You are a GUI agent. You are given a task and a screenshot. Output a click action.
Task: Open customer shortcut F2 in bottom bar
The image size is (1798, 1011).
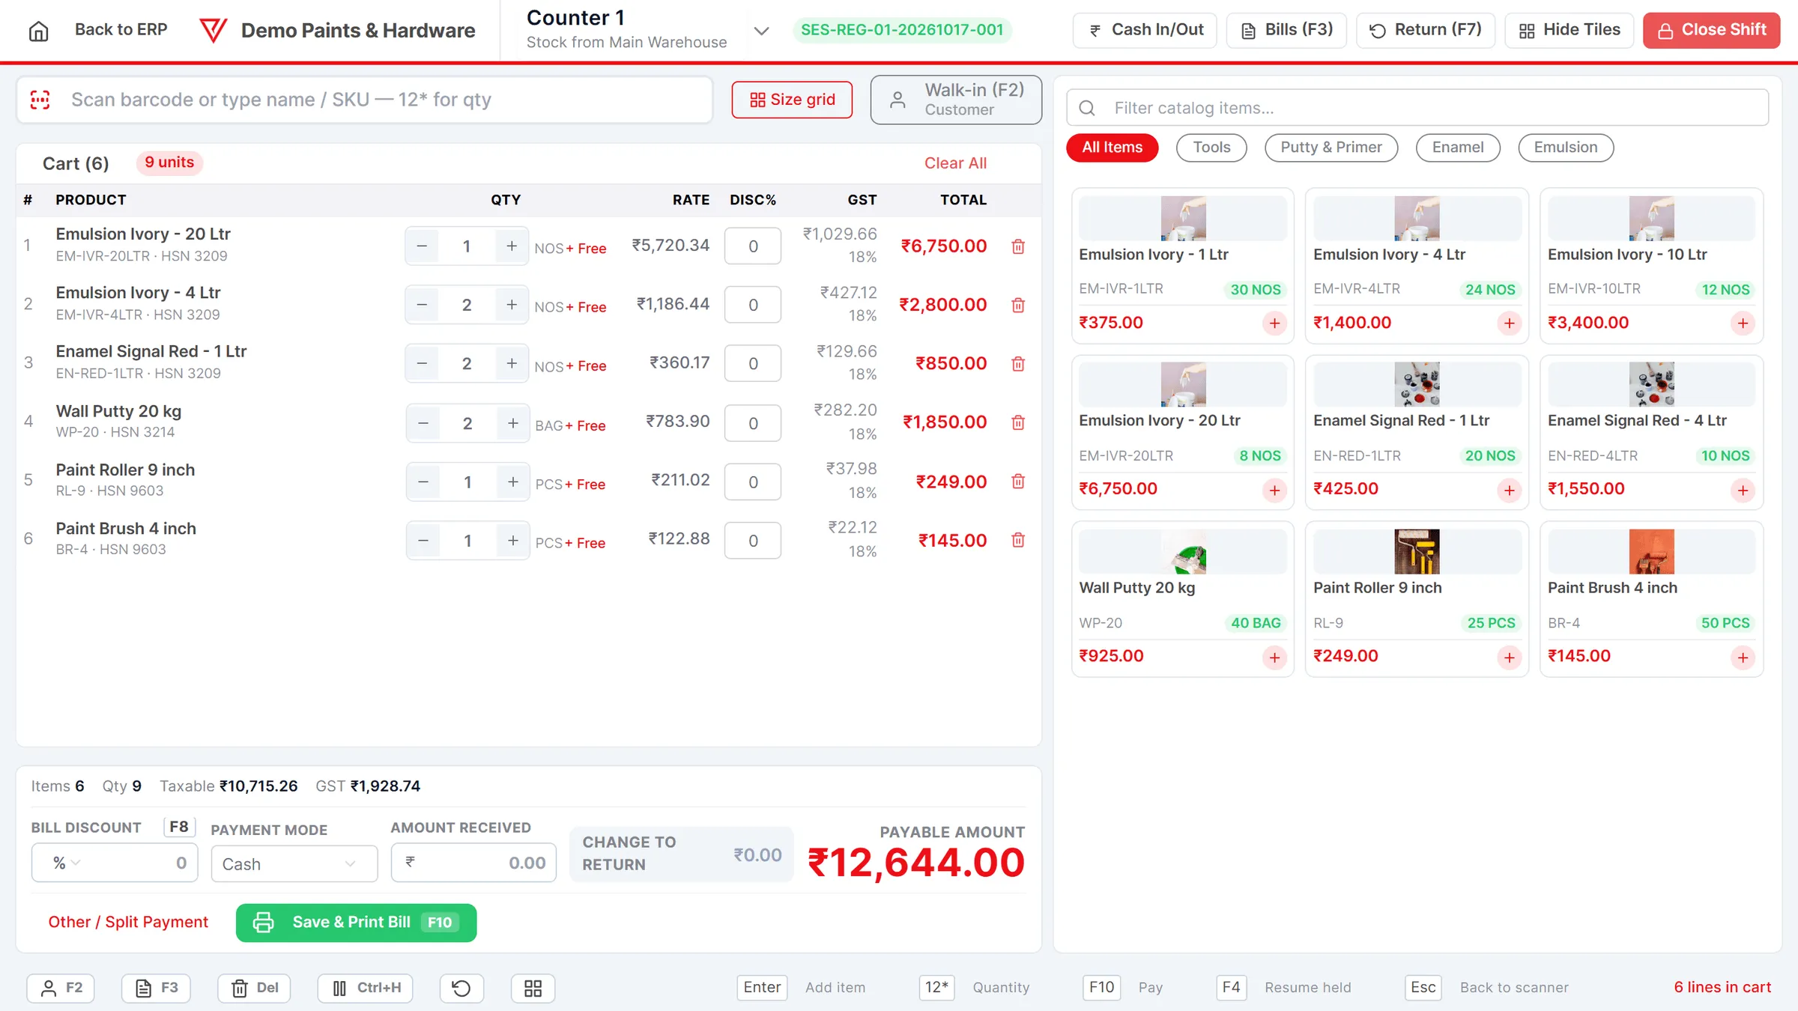[x=61, y=988]
